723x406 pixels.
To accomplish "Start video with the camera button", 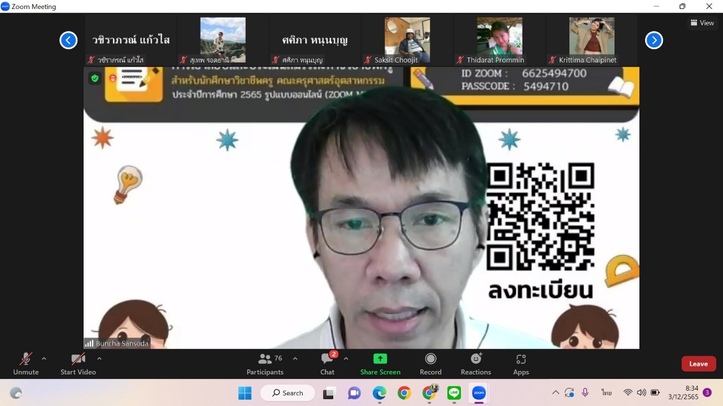I will pos(78,364).
